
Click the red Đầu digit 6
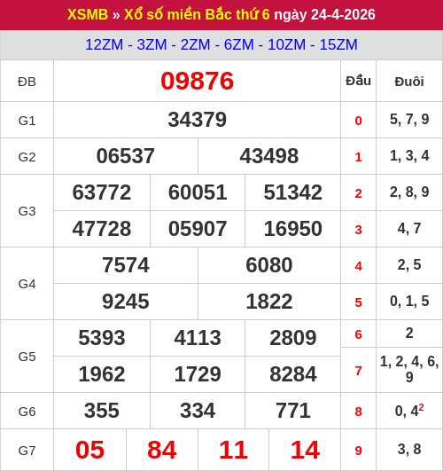[358, 334]
